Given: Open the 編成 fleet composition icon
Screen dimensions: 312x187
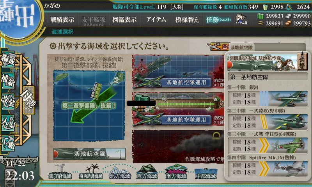Looking at the screenshot, I should pos(8,59).
